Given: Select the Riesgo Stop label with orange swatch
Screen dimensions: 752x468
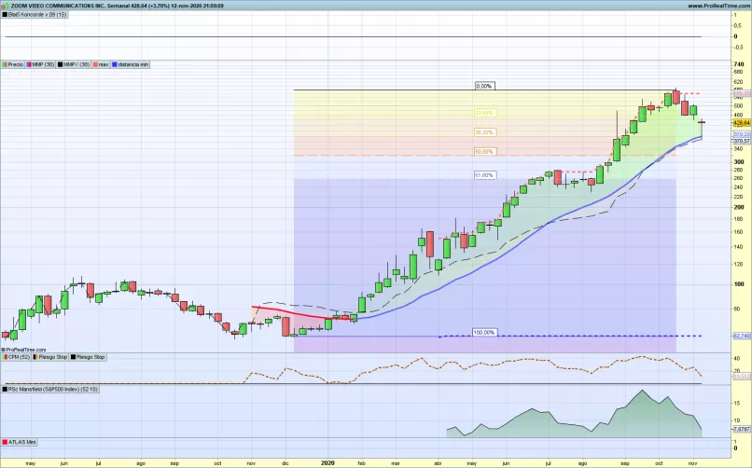Looking at the screenshot, I should tap(50, 357).
